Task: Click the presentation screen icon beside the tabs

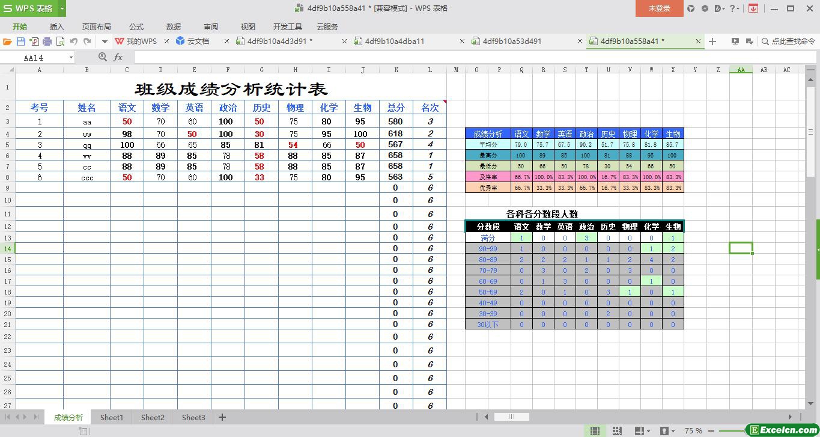Action: pos(735,41)
